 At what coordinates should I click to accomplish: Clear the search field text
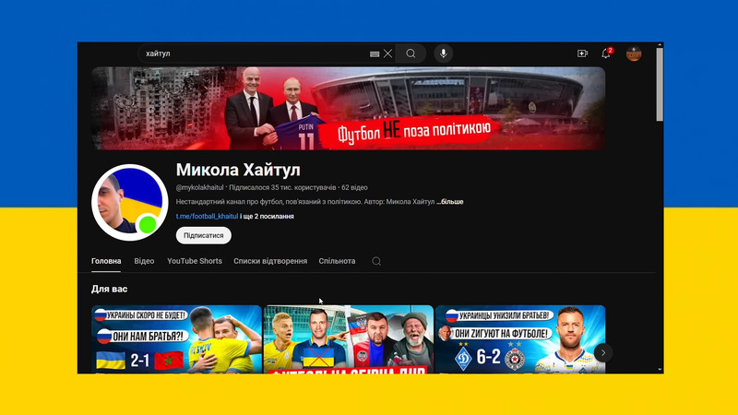pyautogui.click(x=388, y=53)
